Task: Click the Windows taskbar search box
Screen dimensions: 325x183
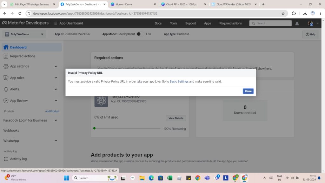Action: (95, 178)
